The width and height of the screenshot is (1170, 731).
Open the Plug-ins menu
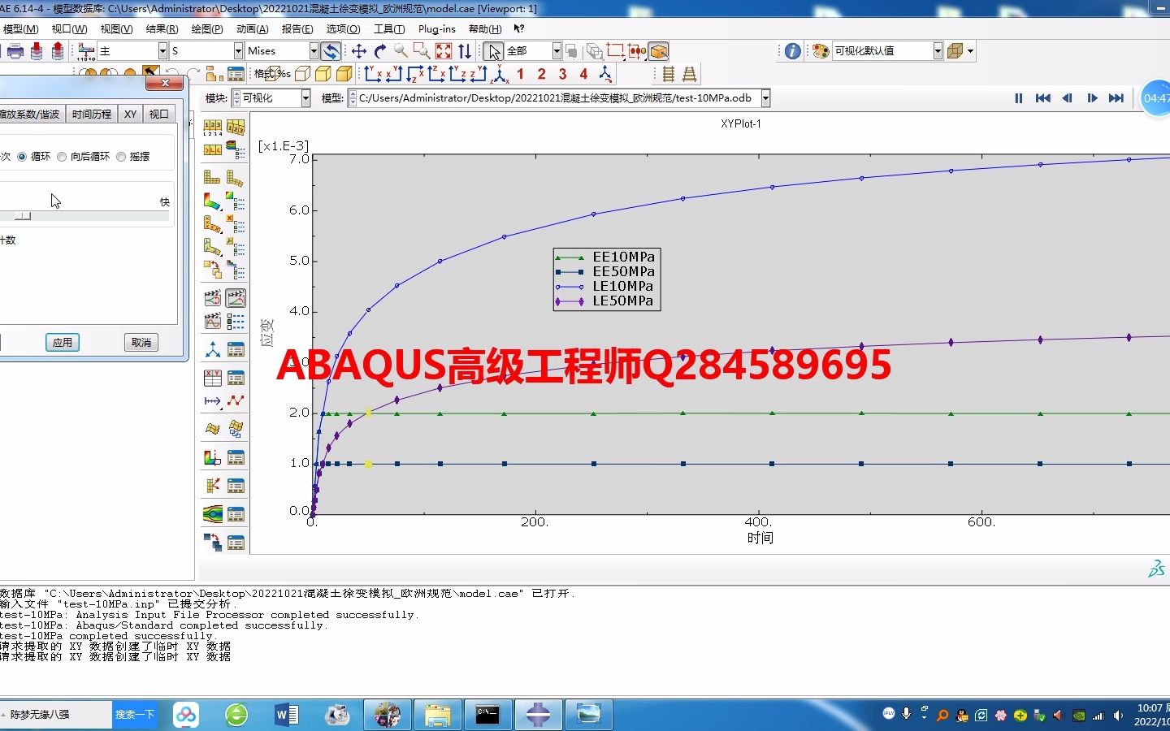tap(437, 28)
